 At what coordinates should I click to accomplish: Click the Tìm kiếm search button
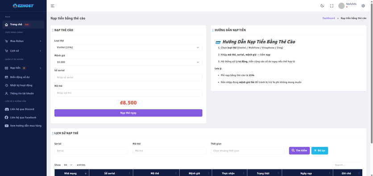tap(299, 151)
